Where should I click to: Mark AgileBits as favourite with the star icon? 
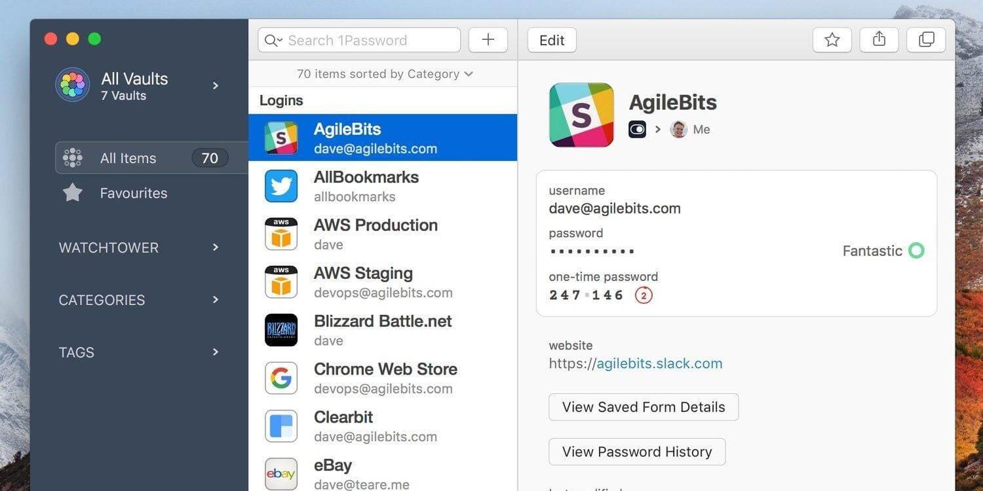(832, 39)
